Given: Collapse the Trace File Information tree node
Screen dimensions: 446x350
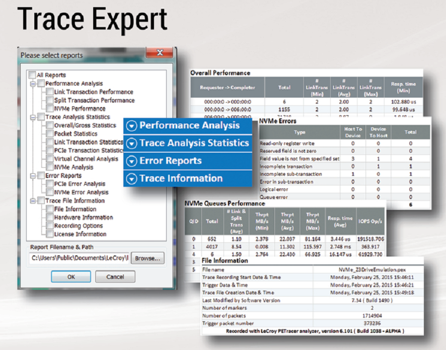Looking at the screenshot, I should click(33, 200).
